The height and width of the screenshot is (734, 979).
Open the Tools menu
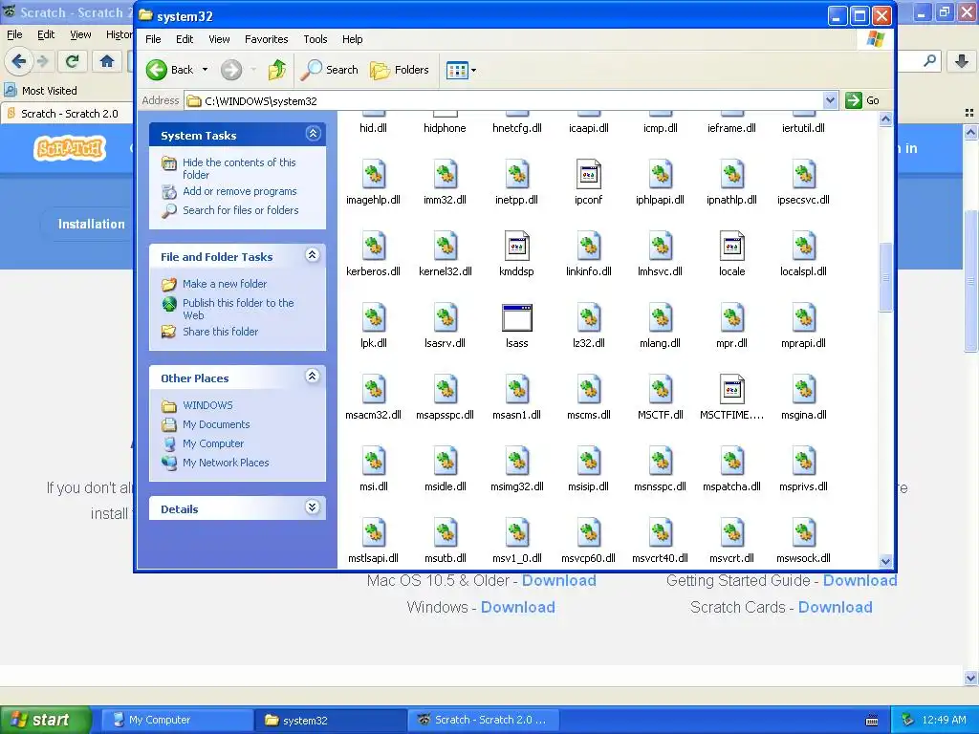(x=315, y=39)
